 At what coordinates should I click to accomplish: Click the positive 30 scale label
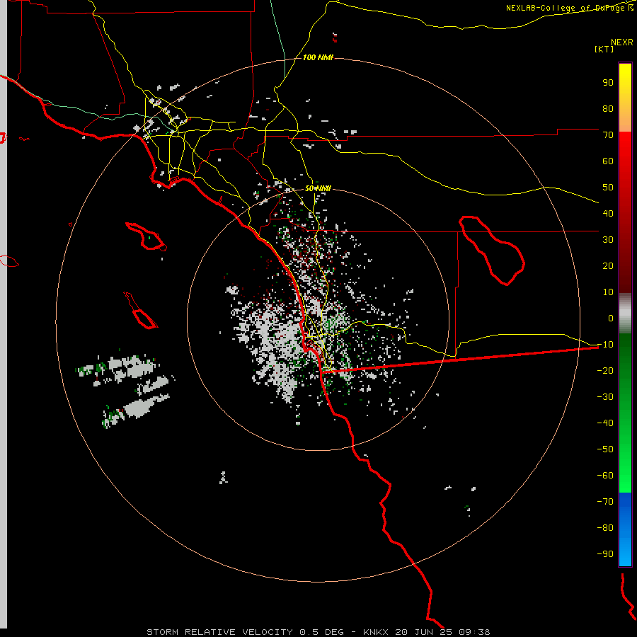pyautogui.click(x=608, y=240)
